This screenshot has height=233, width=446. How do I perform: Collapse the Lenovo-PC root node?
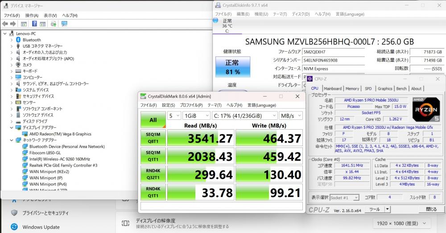[x=5, y=33]
